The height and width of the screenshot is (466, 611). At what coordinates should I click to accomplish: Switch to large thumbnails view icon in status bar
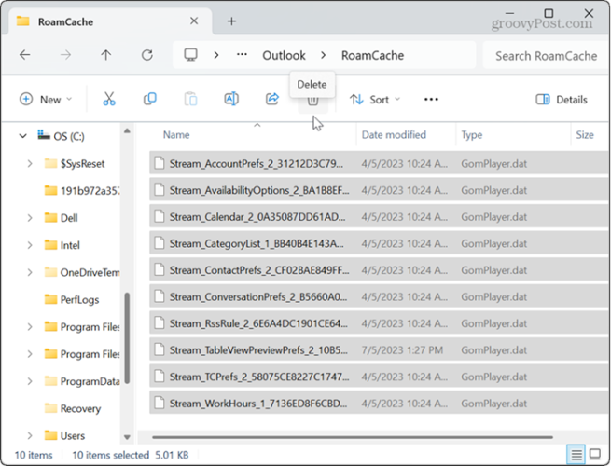coord(595,454)
